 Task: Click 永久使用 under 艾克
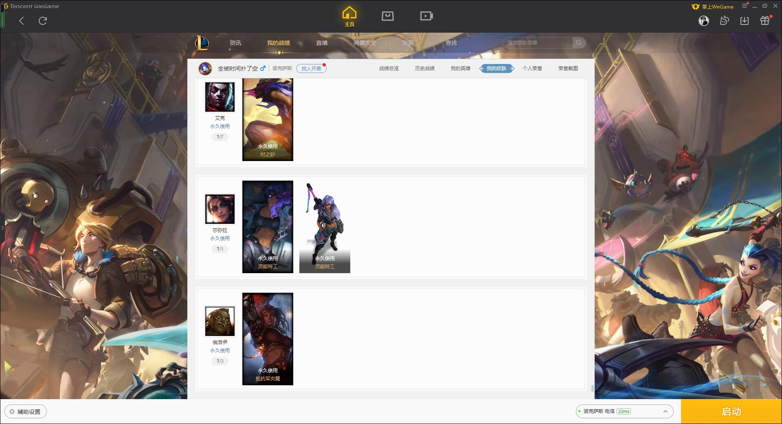click(220, 126)
